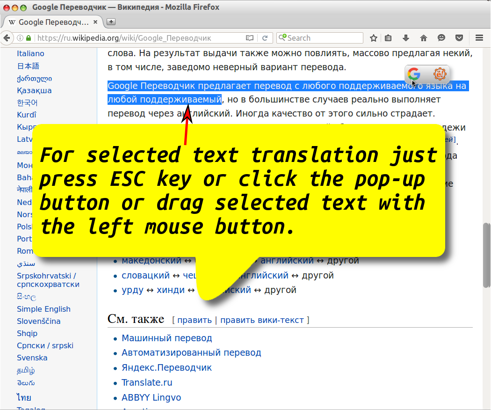
Task: Open the Svenska language link
Action: [x=32, y=358]
